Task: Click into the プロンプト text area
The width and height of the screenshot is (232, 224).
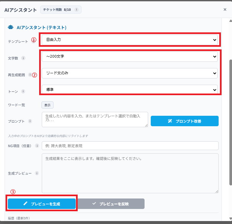Action: 95,119
